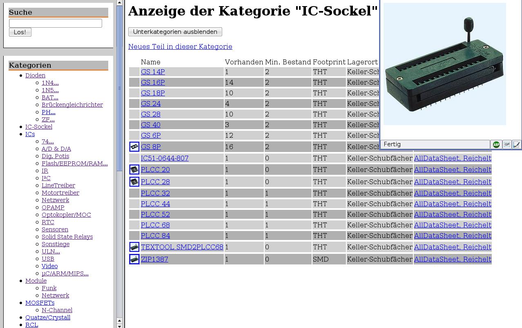Select the Motortreiber subcategory
The height and width of the screenshot is (328, 522).
60,193
